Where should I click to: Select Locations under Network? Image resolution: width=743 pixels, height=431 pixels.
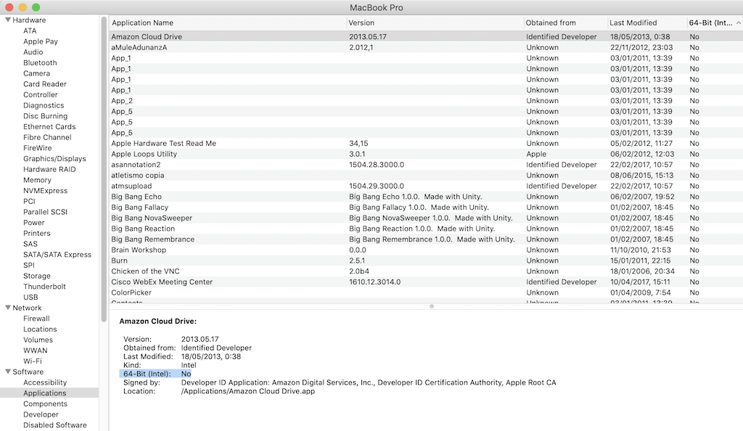[40, 329]
